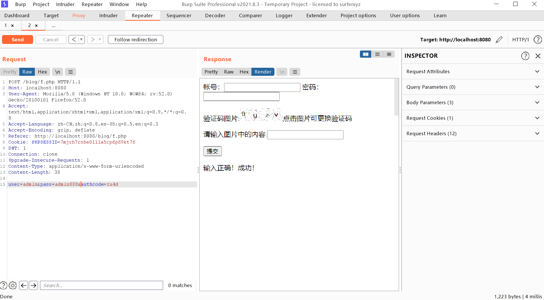
Task: Open response message options menu icon
Action: click(x=295, y=72)
